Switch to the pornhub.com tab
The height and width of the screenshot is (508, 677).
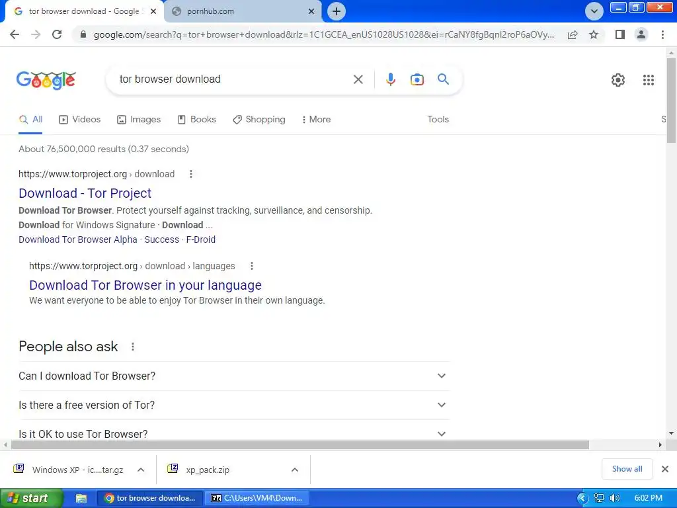click(x=243, y=12)
